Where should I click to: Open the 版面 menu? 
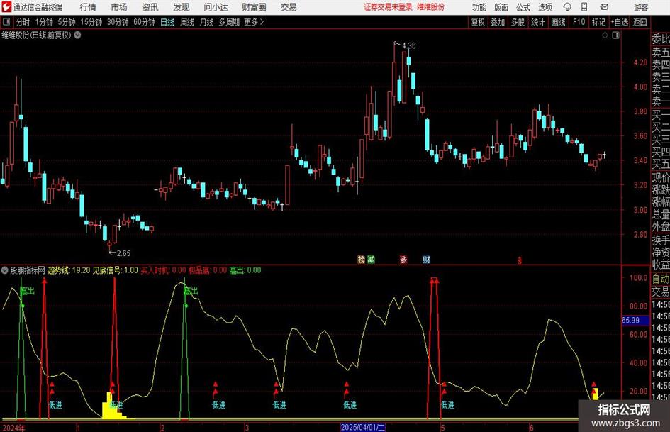[501, 7]
